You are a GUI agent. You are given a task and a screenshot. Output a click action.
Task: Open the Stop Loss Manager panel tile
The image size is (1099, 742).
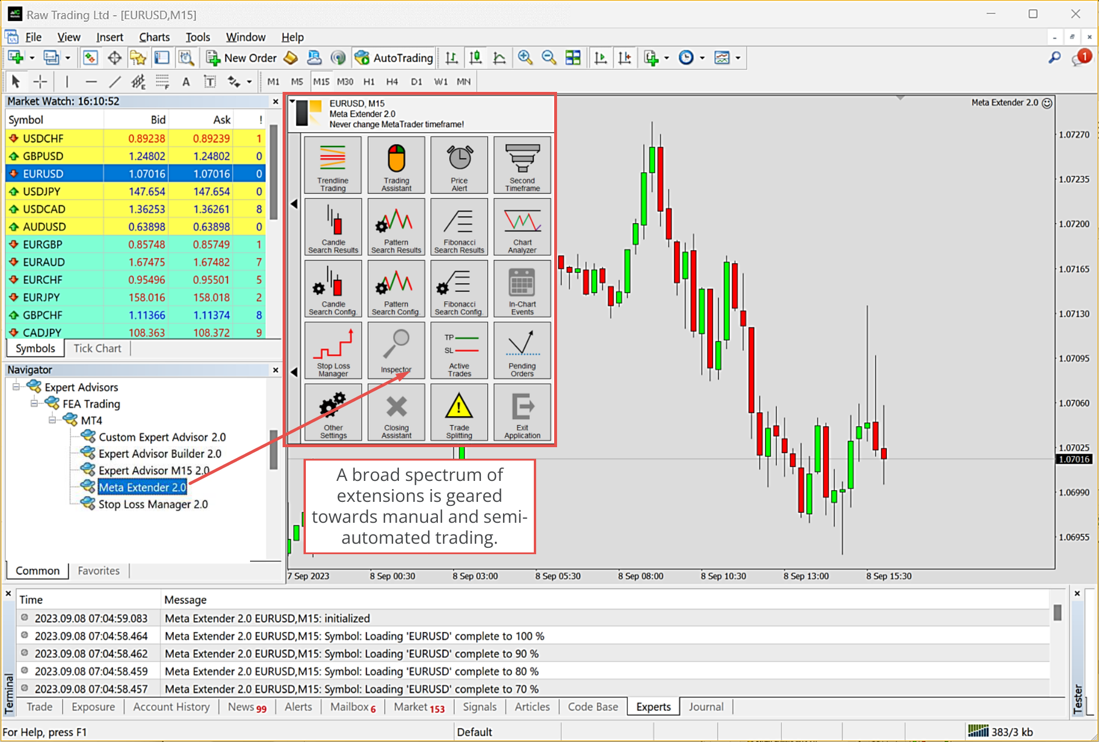[333, 351]
